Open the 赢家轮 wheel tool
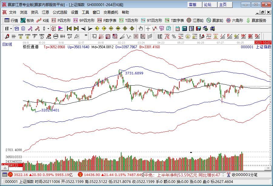 tap(215, 20)
